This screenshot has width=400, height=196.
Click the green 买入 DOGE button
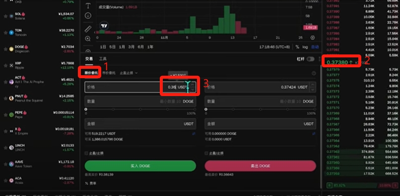click(140, 166)
